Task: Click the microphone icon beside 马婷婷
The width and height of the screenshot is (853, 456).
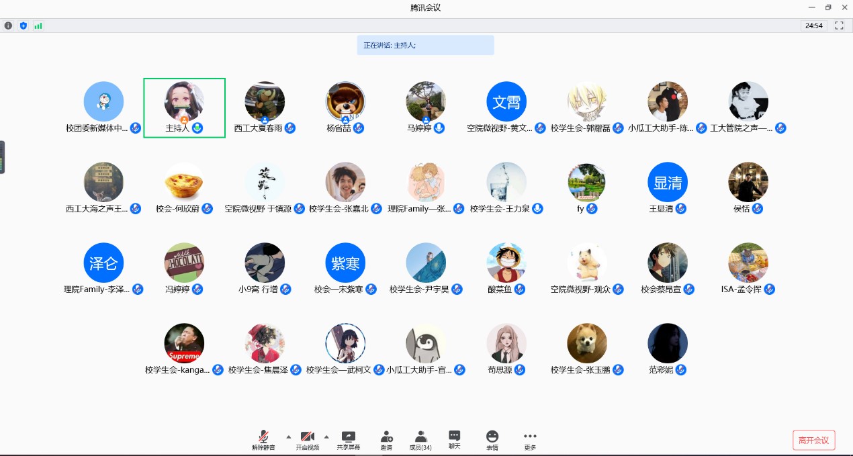Action: pos(439,128)
